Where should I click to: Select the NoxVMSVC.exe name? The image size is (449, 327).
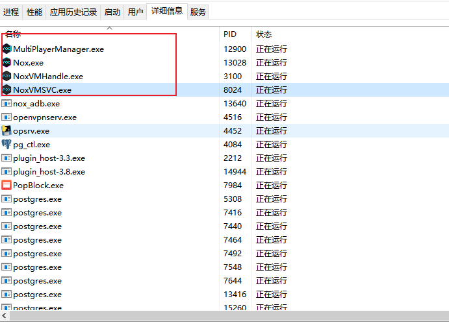click(x=42, y=90)
